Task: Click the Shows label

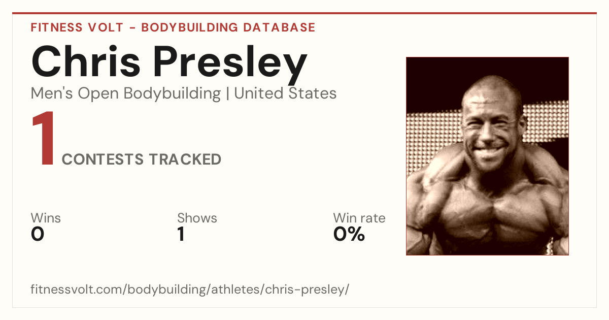Action: tap(197, 218)
